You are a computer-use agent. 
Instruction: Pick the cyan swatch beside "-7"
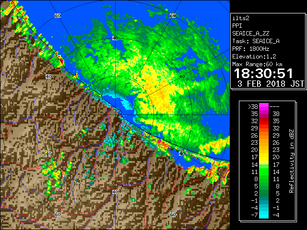[x=264, y=215]
